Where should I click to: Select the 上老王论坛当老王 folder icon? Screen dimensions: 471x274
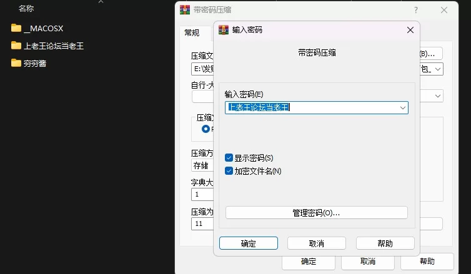pos(16,46)
